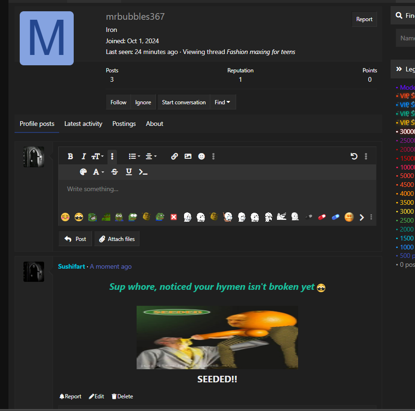Click the insert image icon
415x411 pixels.
tap(188, 156)
